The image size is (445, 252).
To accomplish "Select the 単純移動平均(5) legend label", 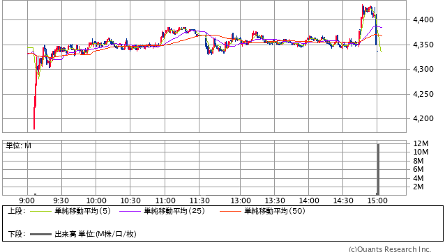I will 82,211.
